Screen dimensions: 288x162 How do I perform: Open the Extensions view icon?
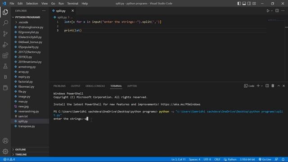click(x=5, y=55)
